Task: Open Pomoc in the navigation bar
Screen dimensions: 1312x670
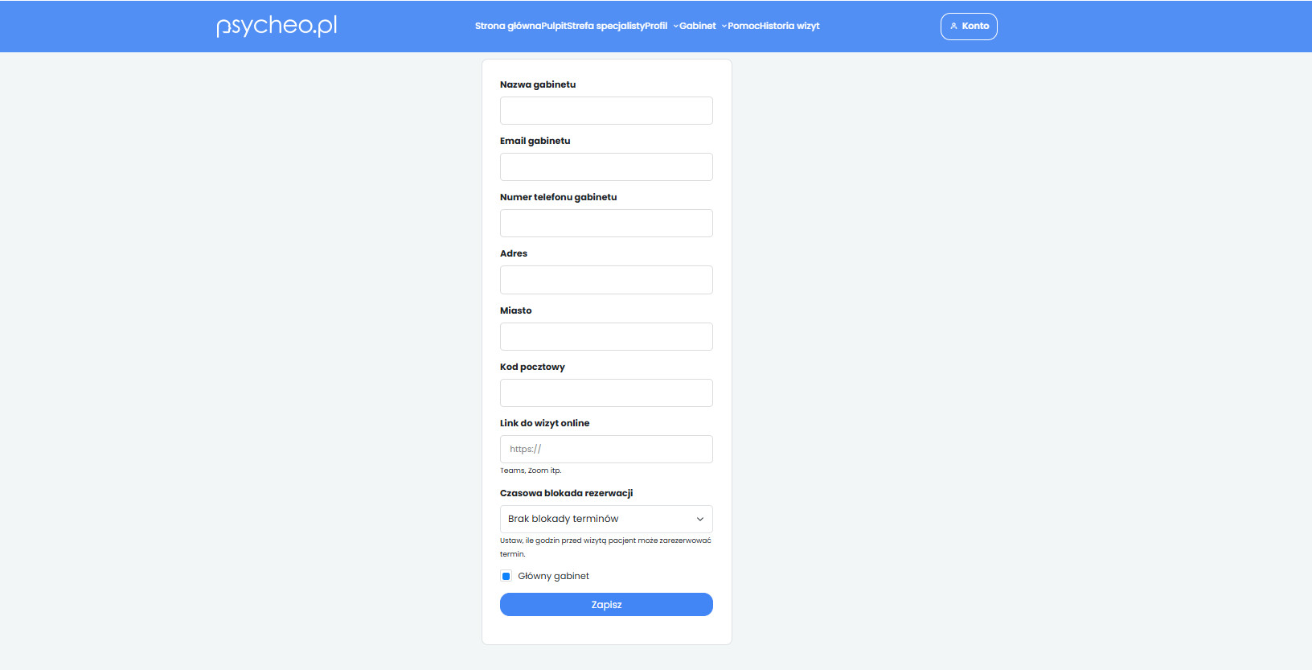Action: point(744,26)
